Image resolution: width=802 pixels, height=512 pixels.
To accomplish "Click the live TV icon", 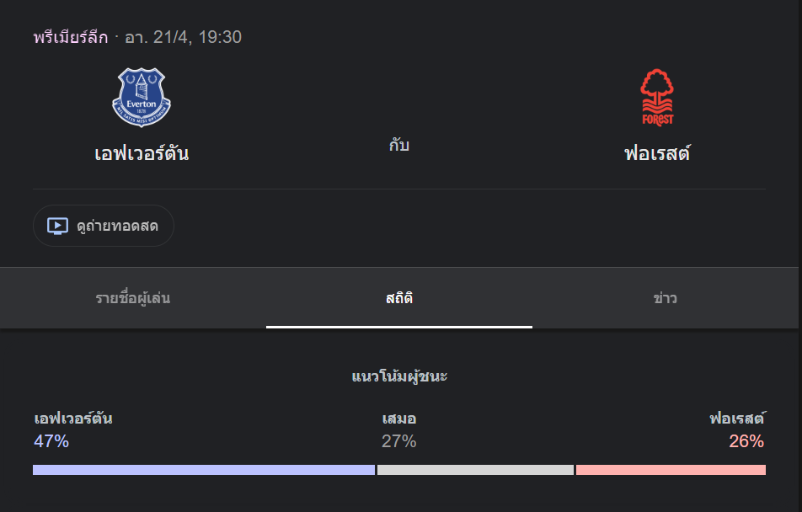I will pyautogui.click(x=57, y=226).
